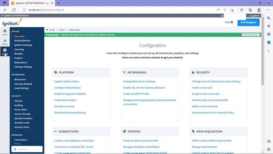Add a tool with the Edge sidebar plus icon
The width and height of the screenshot is (273, 154).
[x=269, y=51]
